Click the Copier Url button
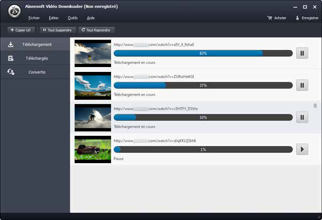Viewport: 322px width, 220px height. 21,30
